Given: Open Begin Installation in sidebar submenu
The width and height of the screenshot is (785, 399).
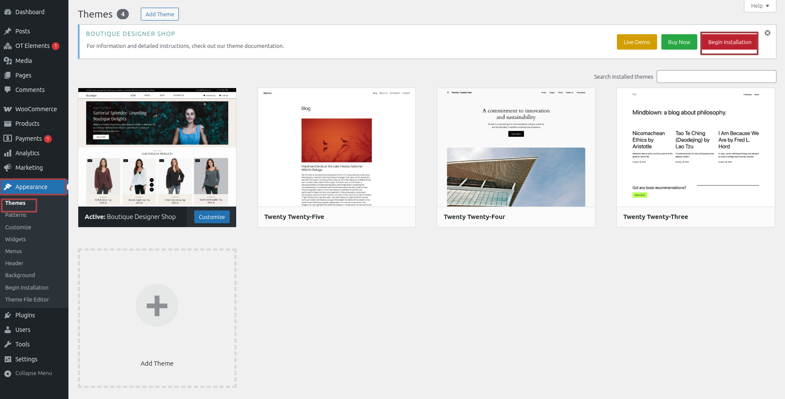Looking at the screenshot, I should [x=27, y=288].
